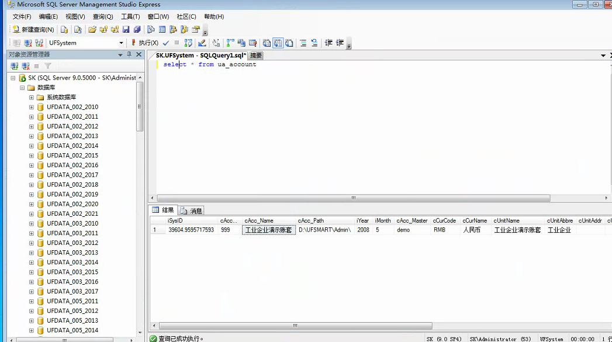
Task: Decrease indent of the query text
Action: click(329, 43)
